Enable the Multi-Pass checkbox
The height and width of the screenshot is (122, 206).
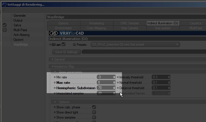tap(5, 30)
